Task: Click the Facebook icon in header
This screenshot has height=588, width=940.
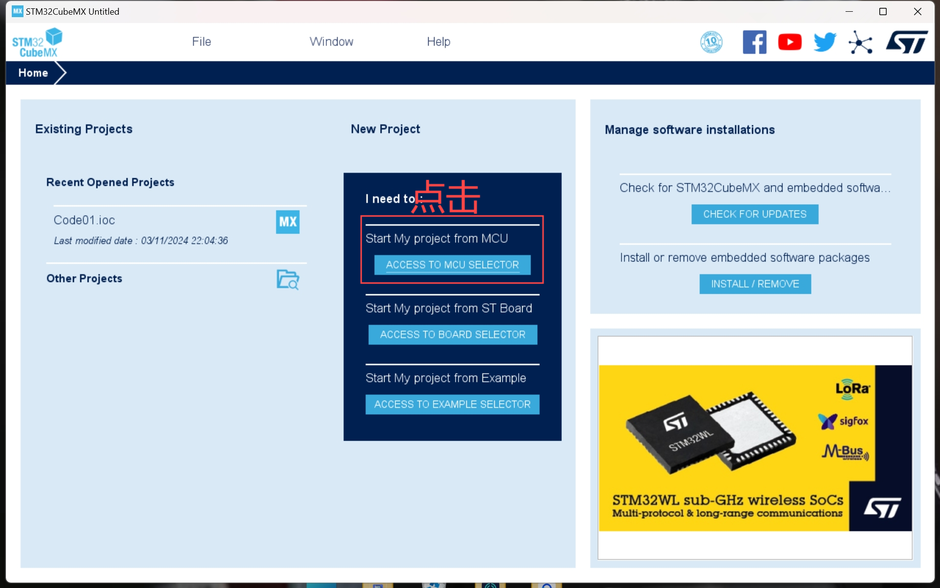Action: pos(754,42)
